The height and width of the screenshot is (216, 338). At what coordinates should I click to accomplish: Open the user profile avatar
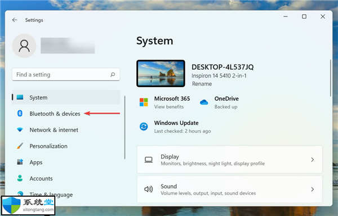[x=24, y=46]
